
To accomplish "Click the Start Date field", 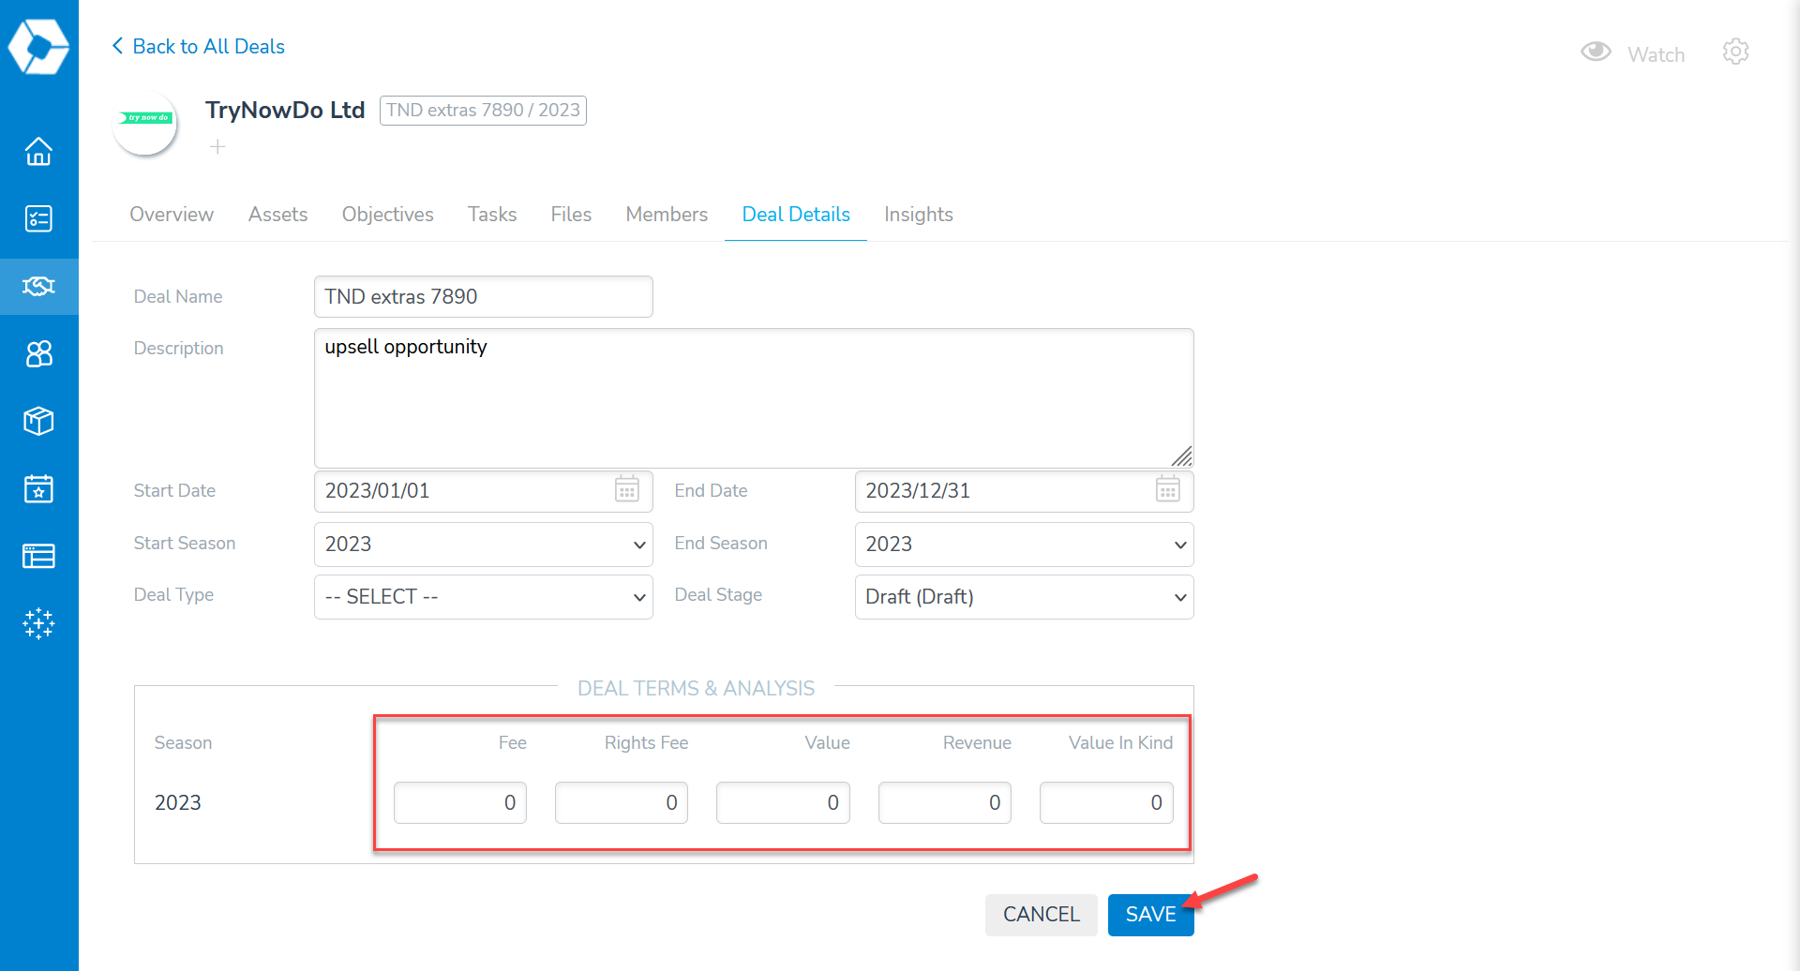I will (x=483, y=491).
